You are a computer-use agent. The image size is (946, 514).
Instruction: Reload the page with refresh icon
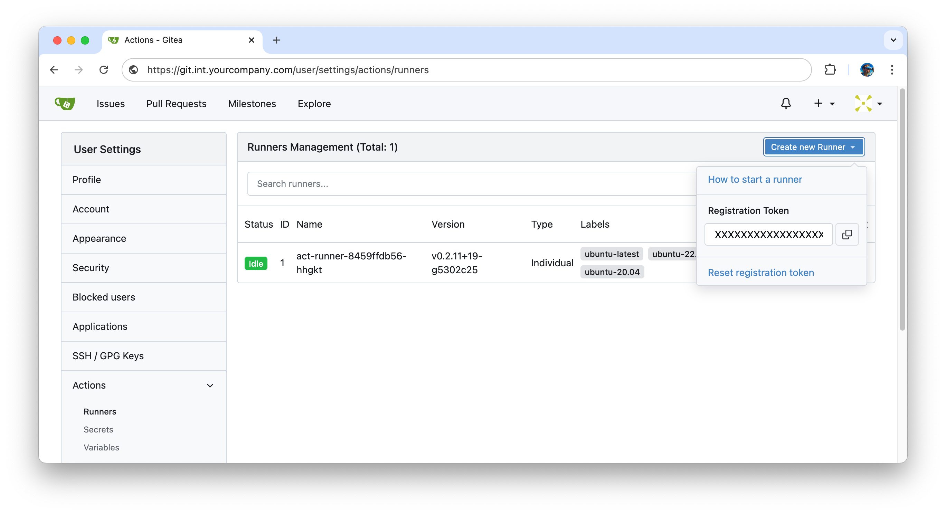pos(104,70)
